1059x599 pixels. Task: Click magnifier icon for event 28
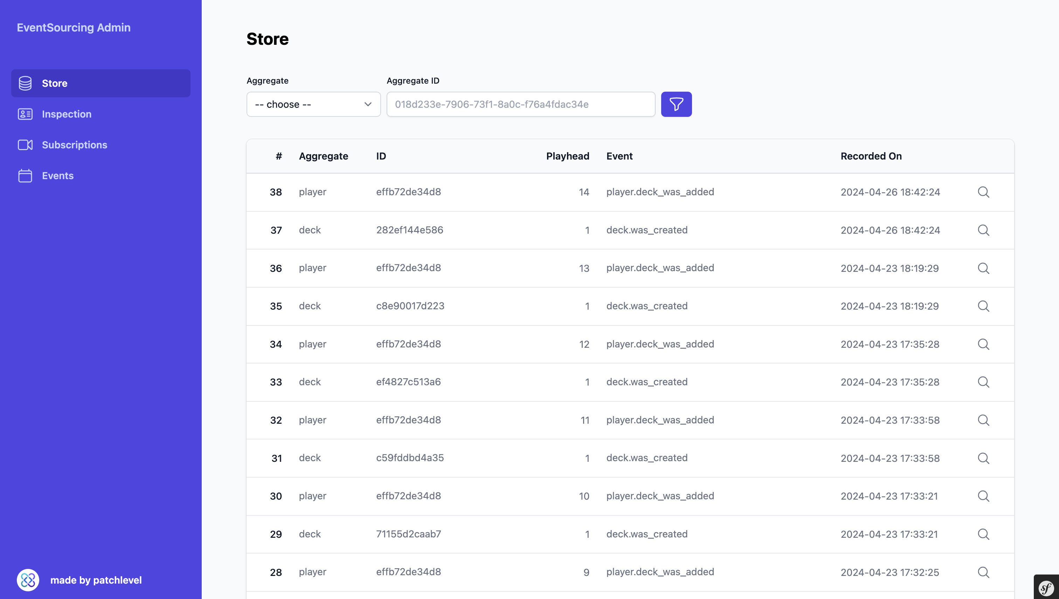(x=983, y=572)
